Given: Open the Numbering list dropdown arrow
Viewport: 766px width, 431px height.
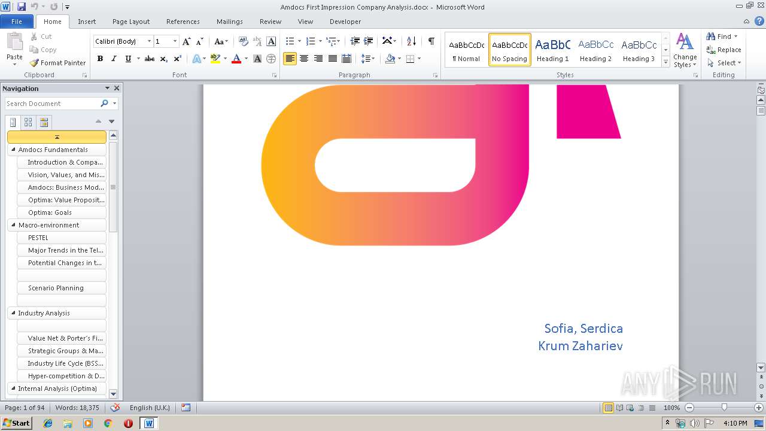Looking at the screenshot, I should click(320, 41).
